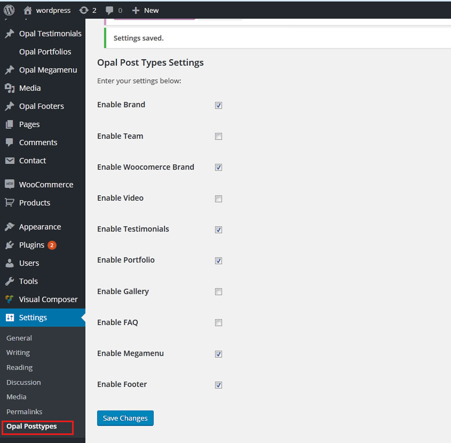This screenshot has height=443, width=451.
Task: Open Plugins via the plug icon
Action: click(x=9, y=245)
